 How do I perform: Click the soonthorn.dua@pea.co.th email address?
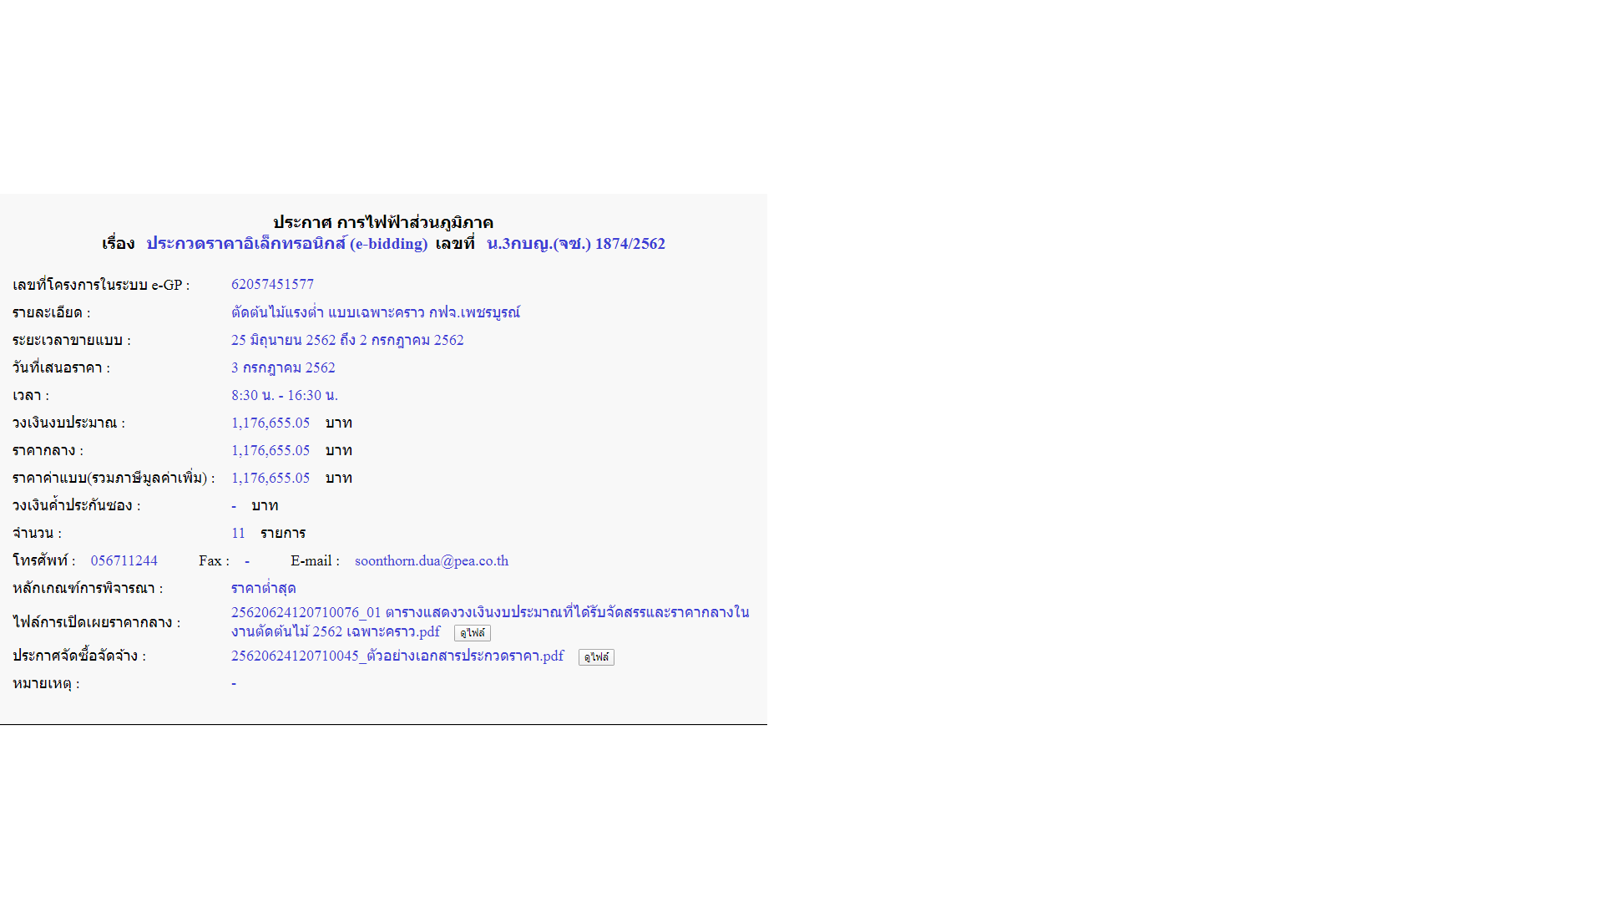pos(432,560)
